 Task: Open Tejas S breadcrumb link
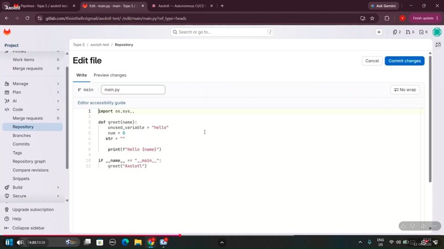pos(79,45)
